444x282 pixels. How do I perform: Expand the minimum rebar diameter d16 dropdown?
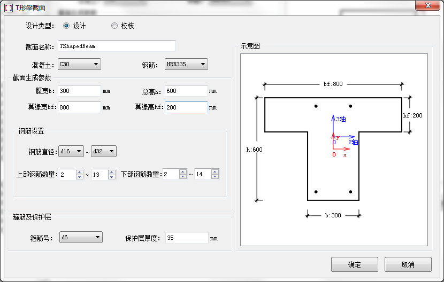(71, 152)
